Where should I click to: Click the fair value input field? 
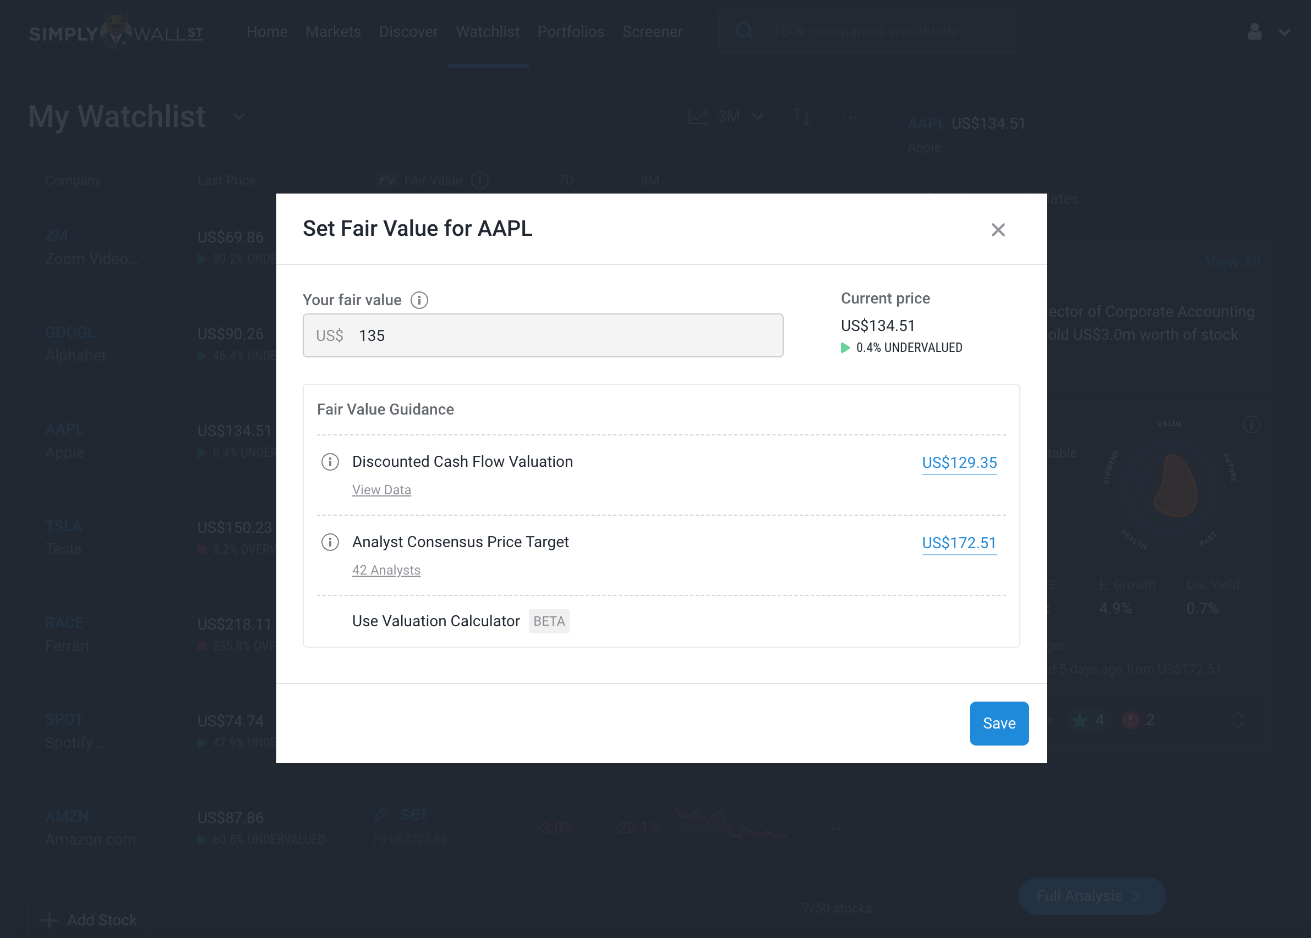[543, 335]
